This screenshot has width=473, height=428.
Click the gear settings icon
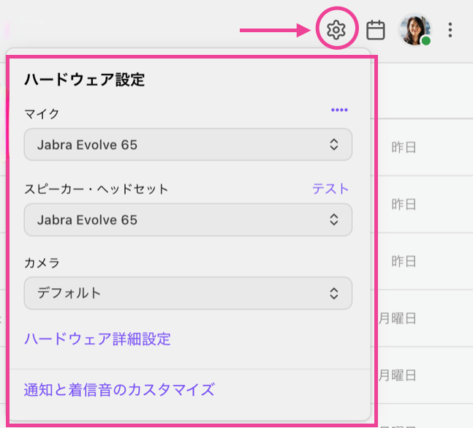336,30
